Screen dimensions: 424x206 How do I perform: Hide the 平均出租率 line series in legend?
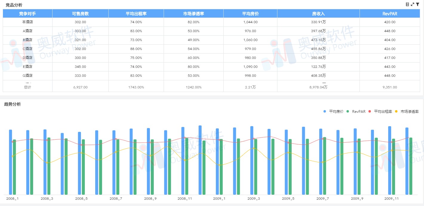[380, 112]
